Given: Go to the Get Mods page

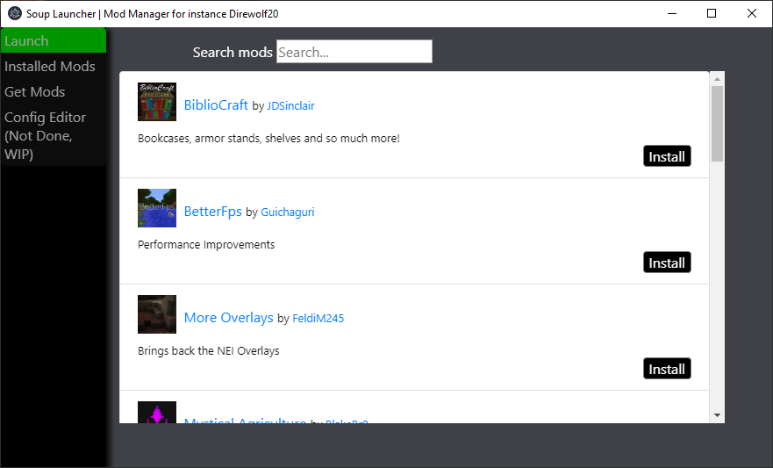Looking at the screenshot, I should 54,91.
